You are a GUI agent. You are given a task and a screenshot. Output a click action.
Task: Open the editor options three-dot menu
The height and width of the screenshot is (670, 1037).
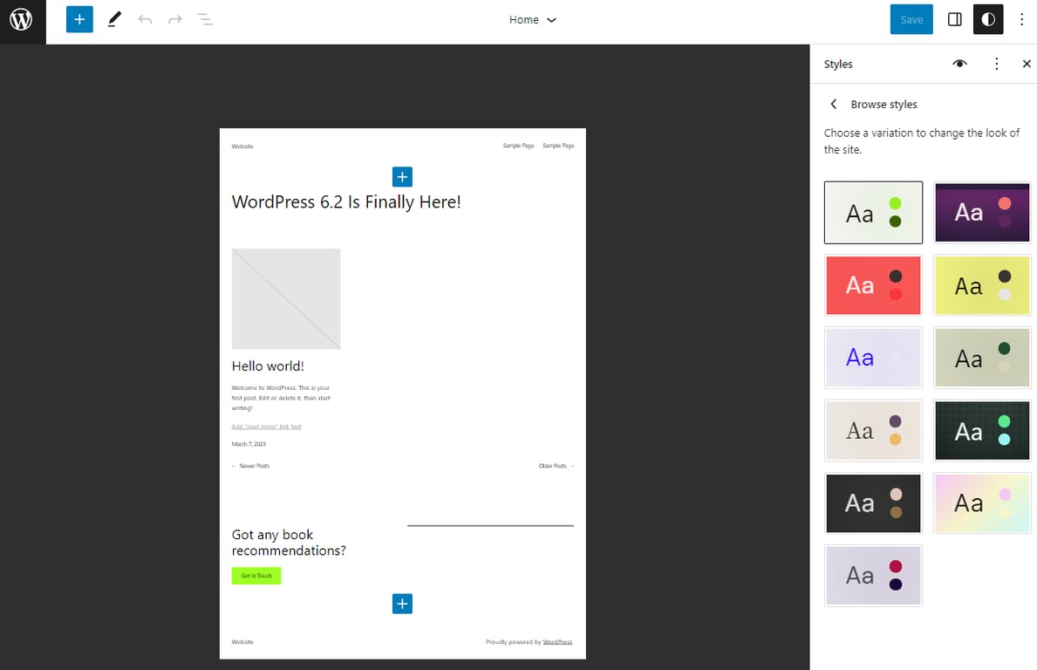[1021, 18]
